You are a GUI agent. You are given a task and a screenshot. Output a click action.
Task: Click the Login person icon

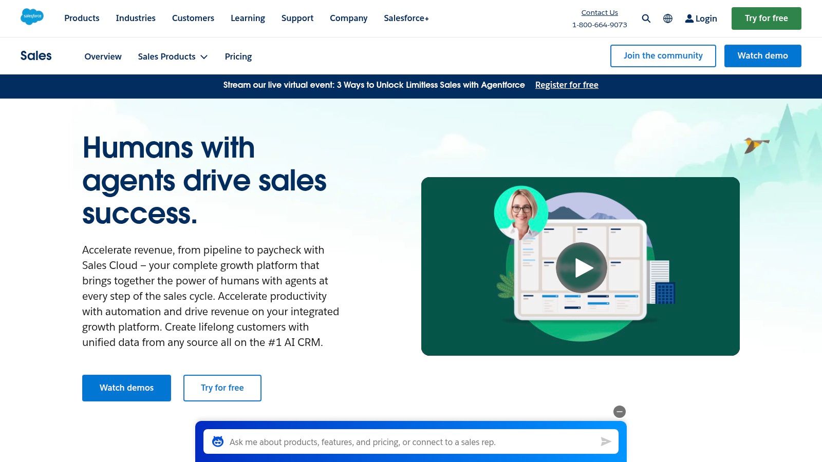[x=689, y=18]
